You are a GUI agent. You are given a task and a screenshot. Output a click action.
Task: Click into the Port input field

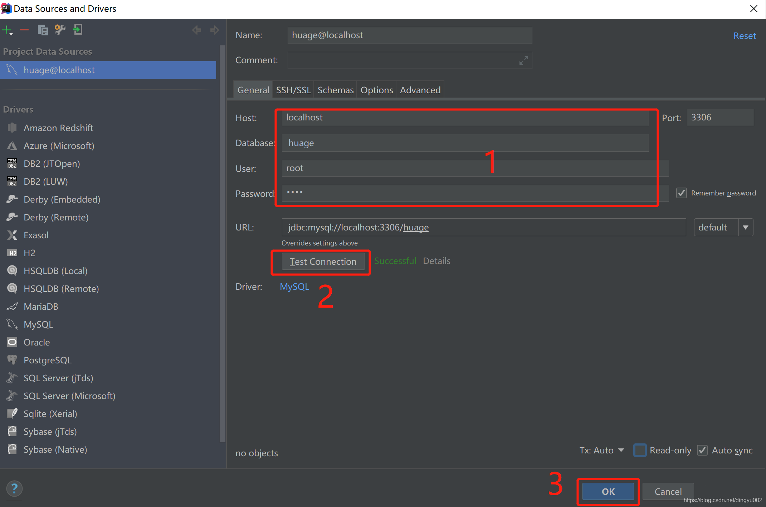pyautogui.click(x=720, y=118)
